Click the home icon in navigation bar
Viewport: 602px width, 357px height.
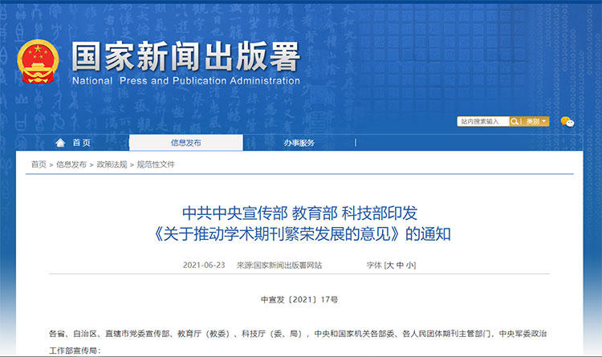pyautogui.click(x=59, y=143)
